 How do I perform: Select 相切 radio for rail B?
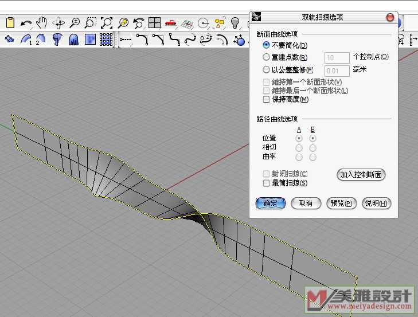(312, 148)
